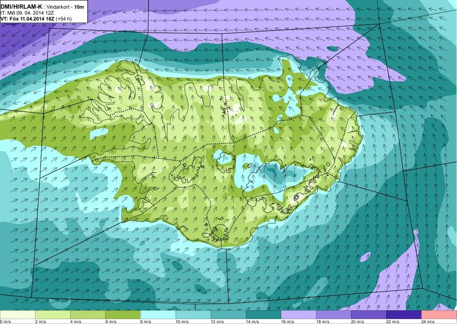Screen dimensions: 457x324
Task: Select the pale yellow 0–2 m/s legend swatch
Action: (17, 315)
